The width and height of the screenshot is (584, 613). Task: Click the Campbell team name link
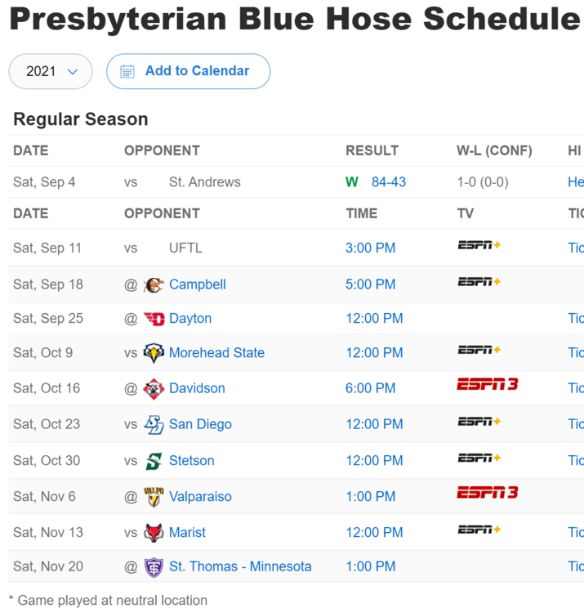pos(197,284)
